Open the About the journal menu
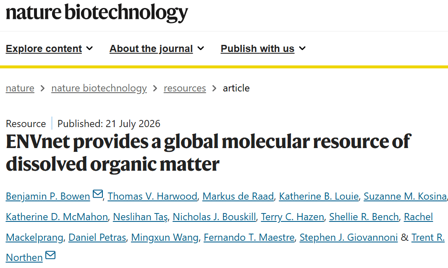Image resolution: width=448 pixels, height=268 pixels. pos(157,49)
